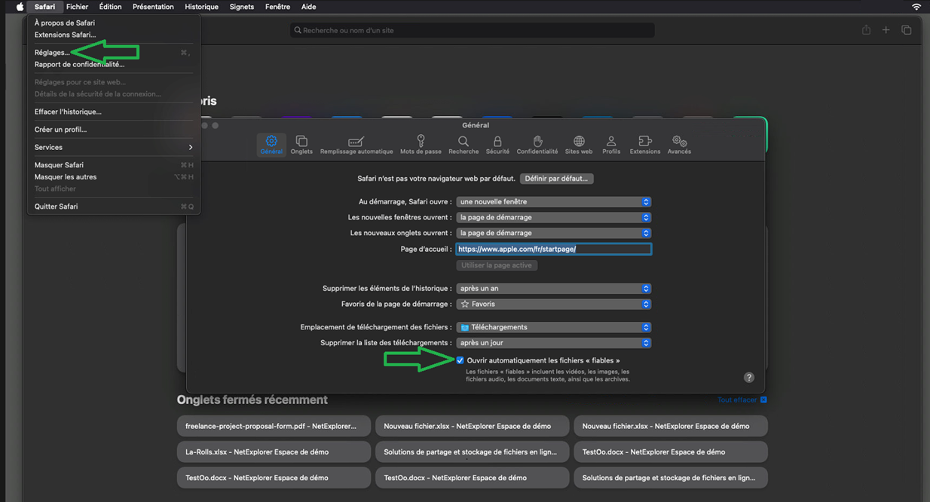Choose Créer un profil… from the menu
Screen dimensions: 930x502
point(113,130)
